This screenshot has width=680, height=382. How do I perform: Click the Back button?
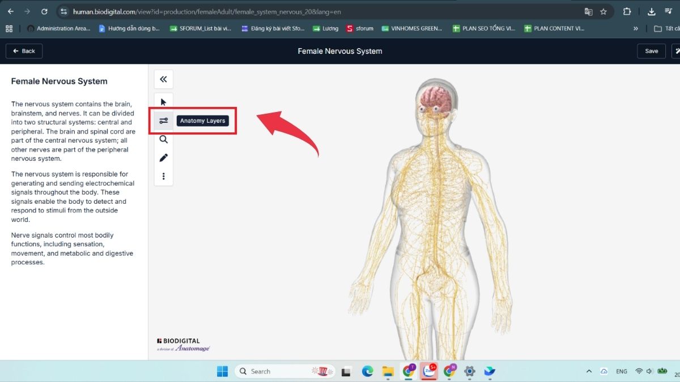24,51
